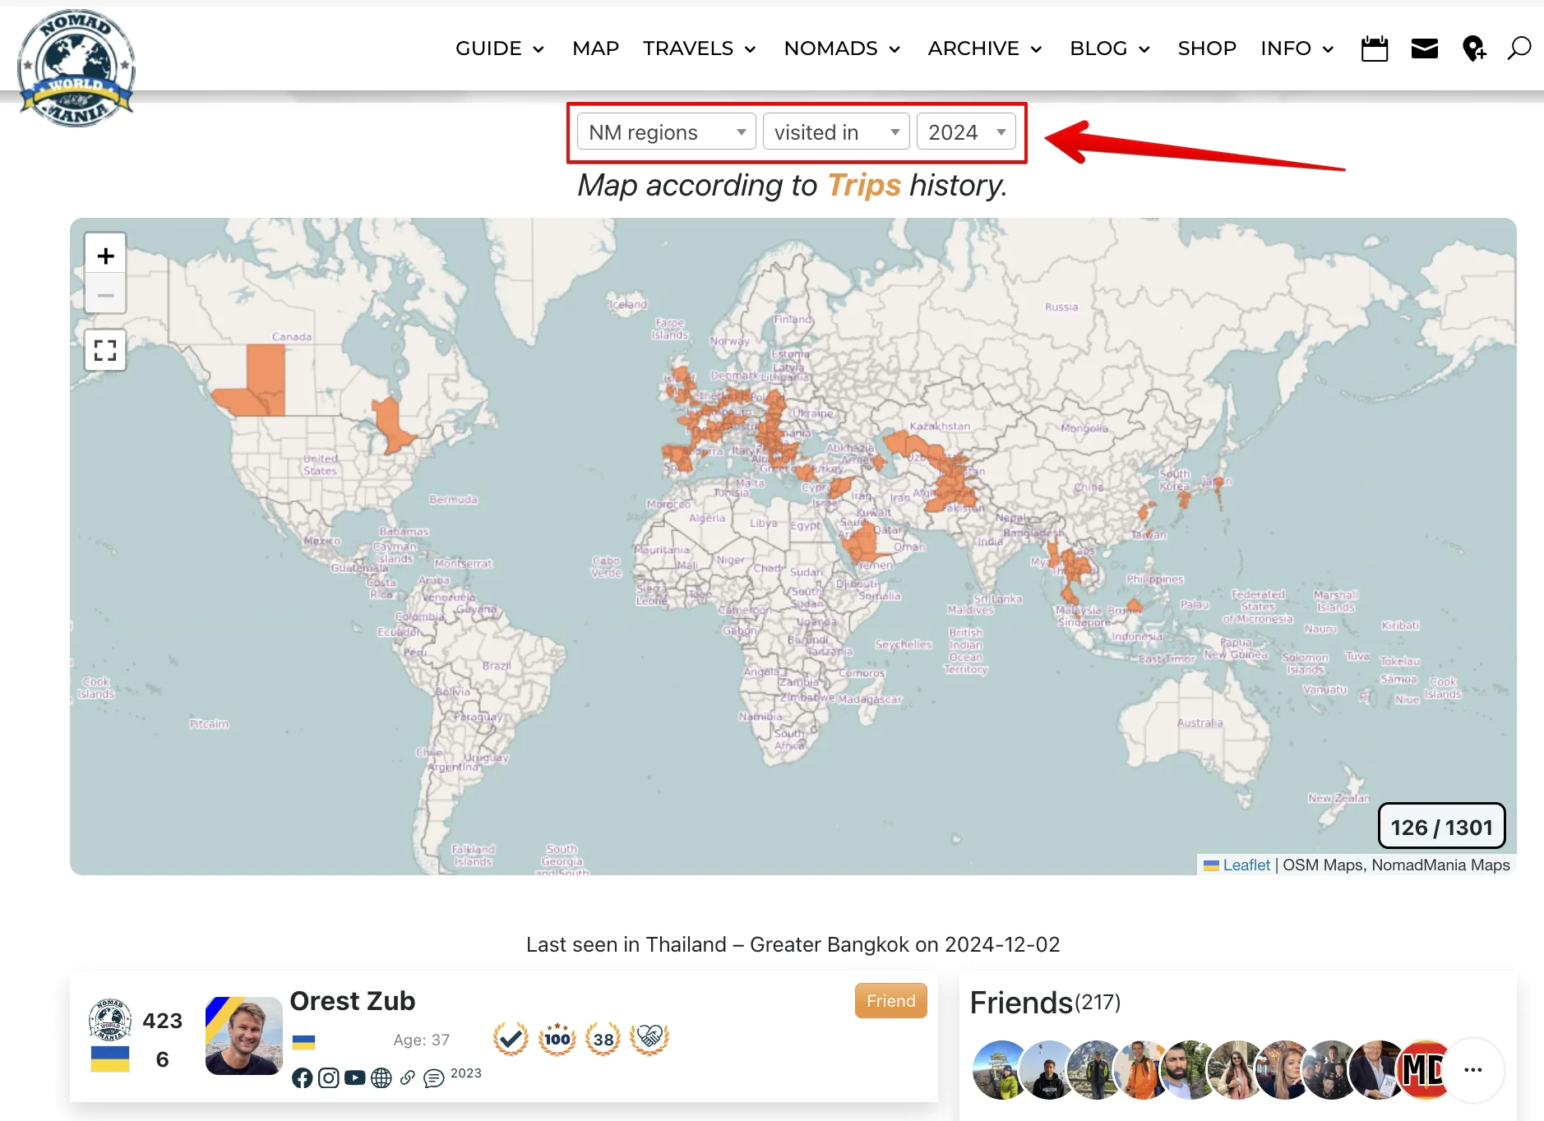Zoom in on the map
The height and width of the screenshot is (1121, 1544).
[105, 256]
